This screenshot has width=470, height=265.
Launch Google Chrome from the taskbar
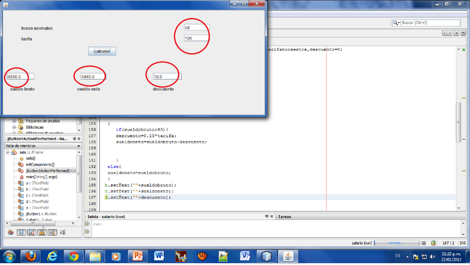pyautogui.click(x=73, y=256)
